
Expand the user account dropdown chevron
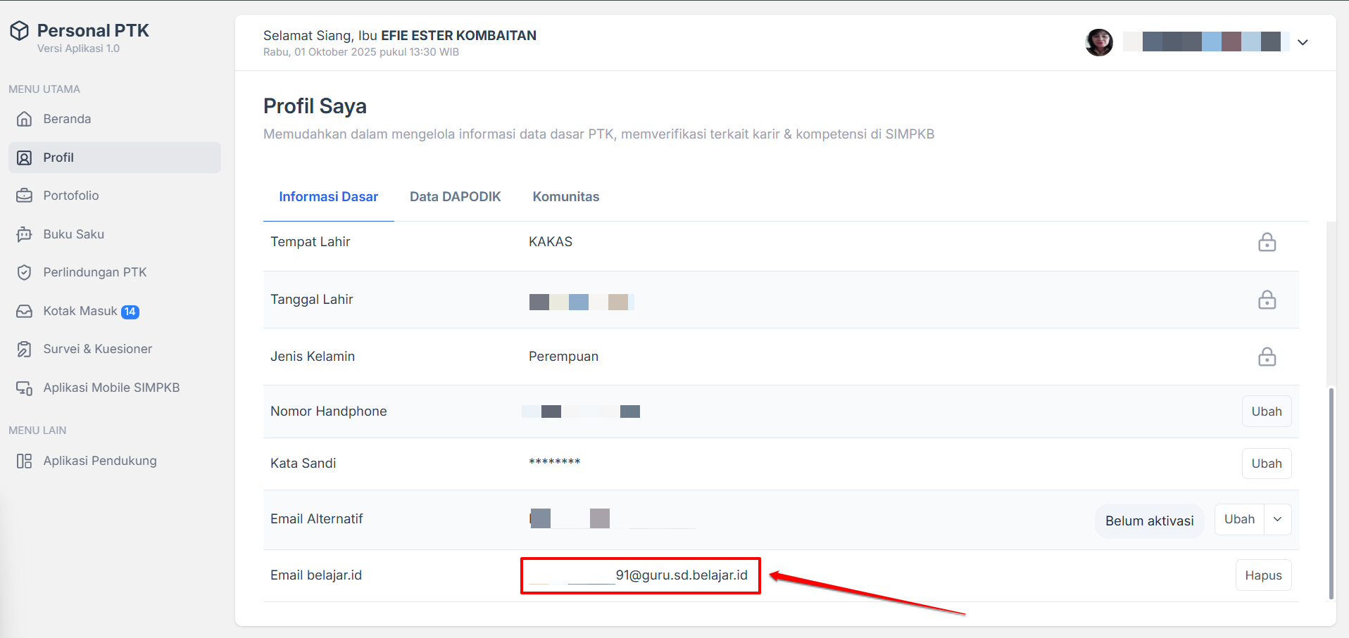coord(1303,42)
